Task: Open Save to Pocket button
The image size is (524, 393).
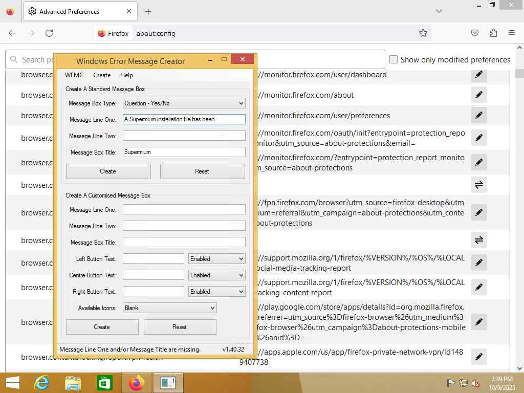Action: tap(474, 33)
